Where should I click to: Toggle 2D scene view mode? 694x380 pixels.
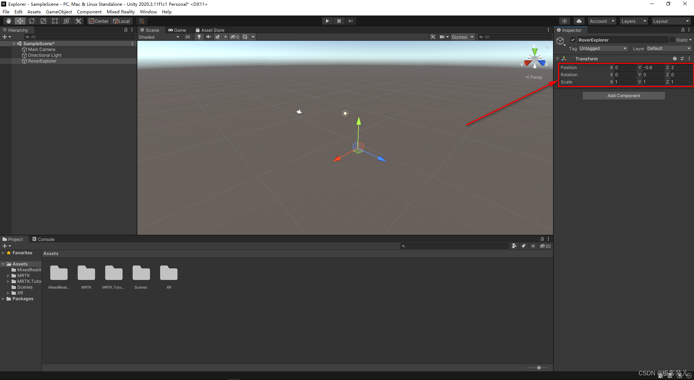tap(187, 37)
